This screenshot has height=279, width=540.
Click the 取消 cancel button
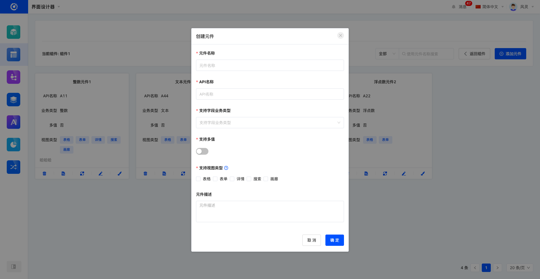(311, 240)
